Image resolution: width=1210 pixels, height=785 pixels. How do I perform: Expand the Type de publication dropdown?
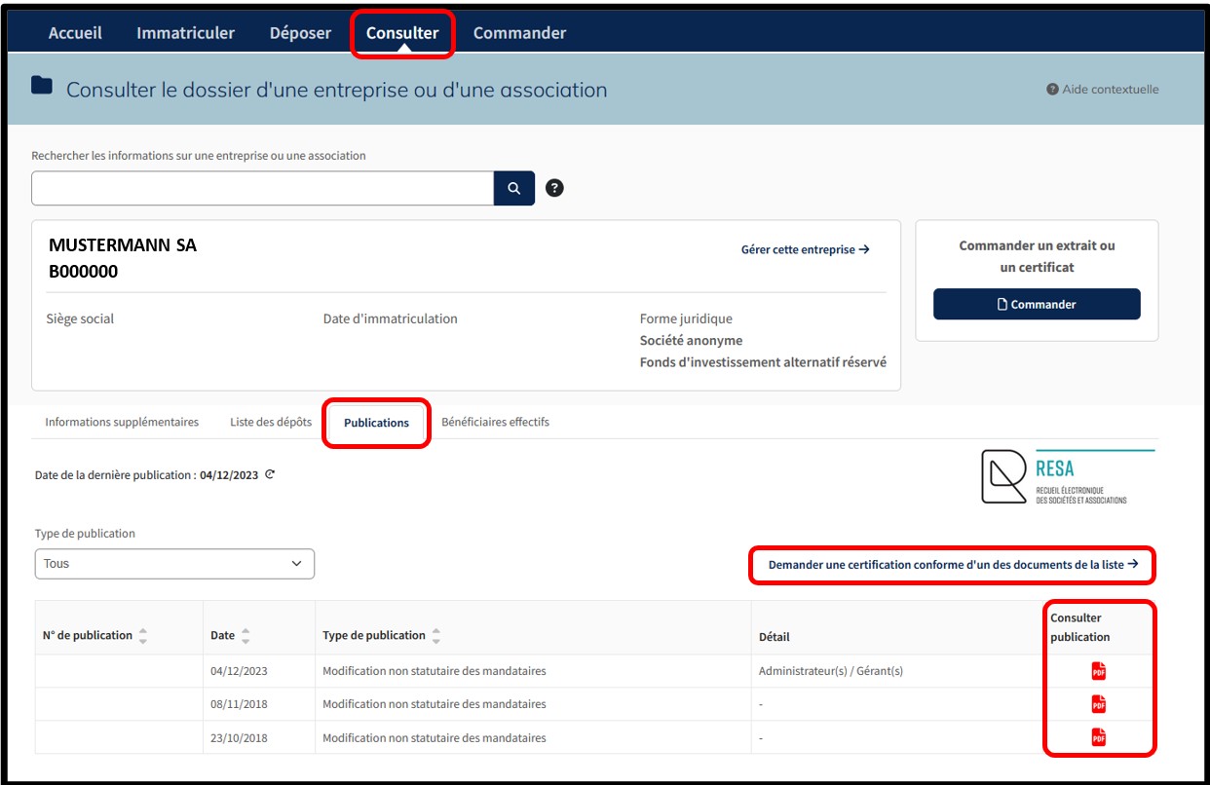tap(174, 564)
